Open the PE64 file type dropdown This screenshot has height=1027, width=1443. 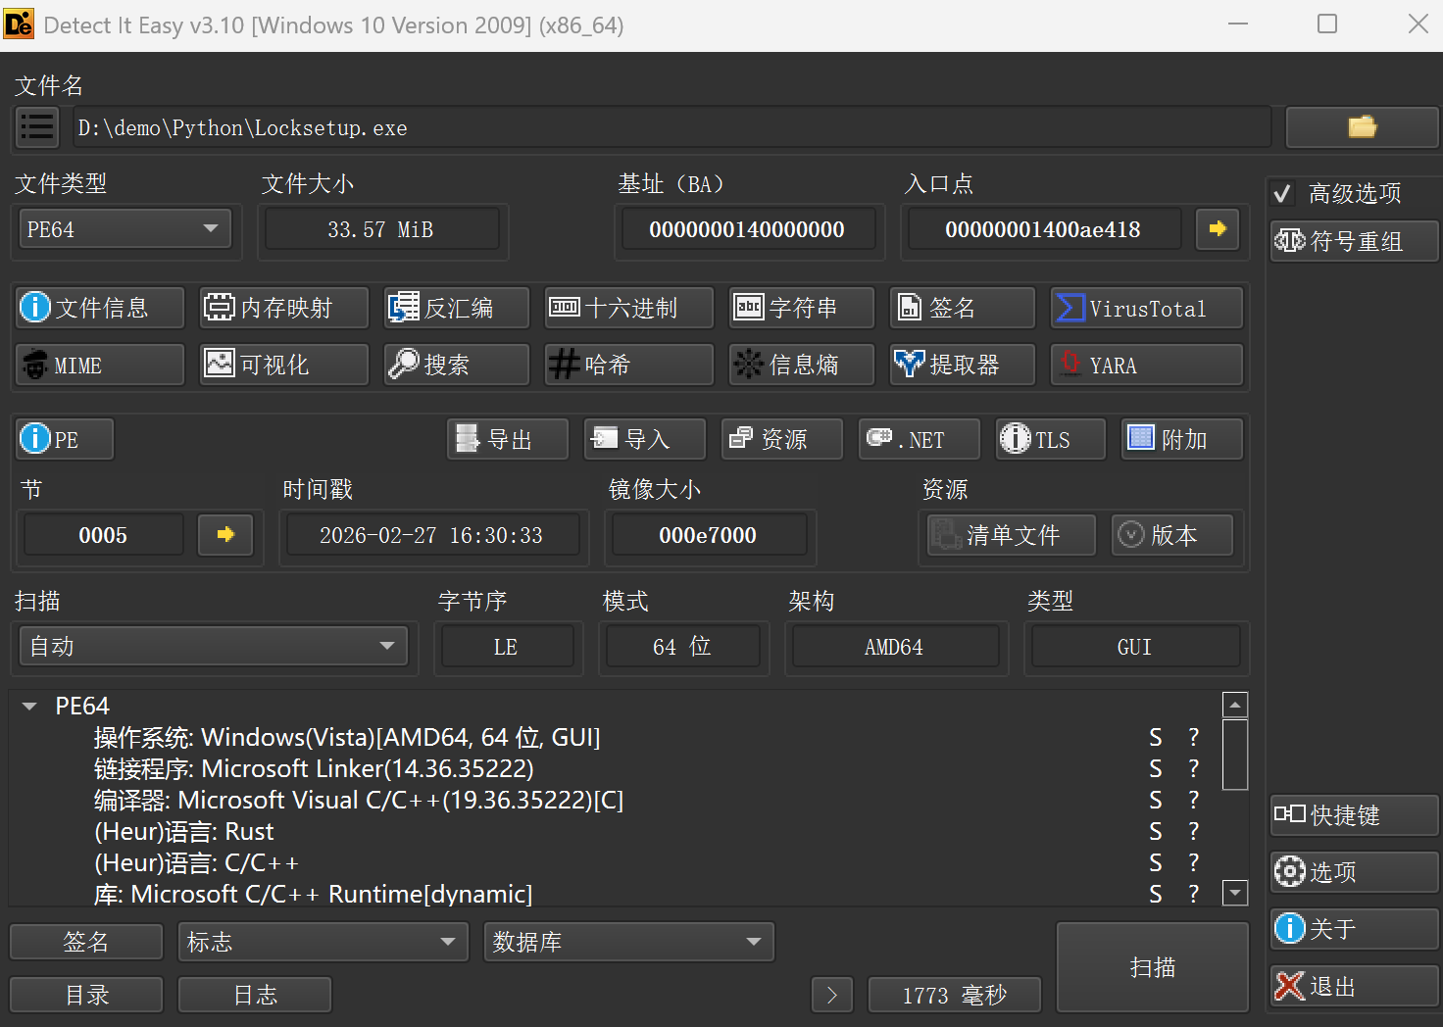[x=124, y=229]
